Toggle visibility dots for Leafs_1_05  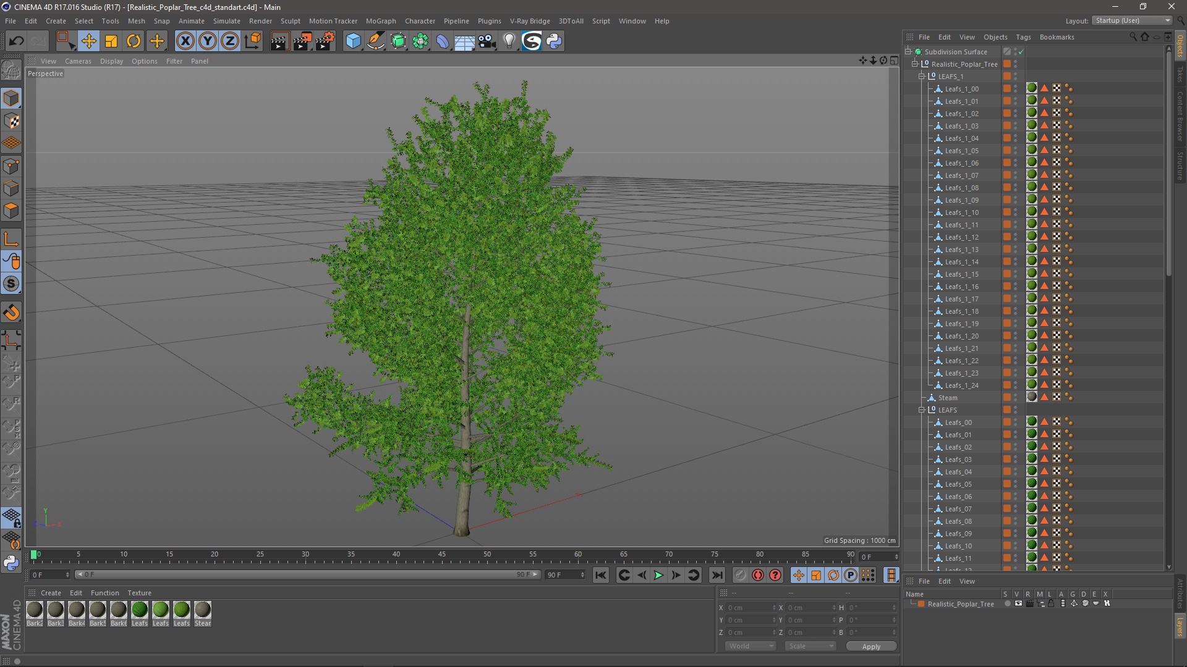tap(1015, 151)
